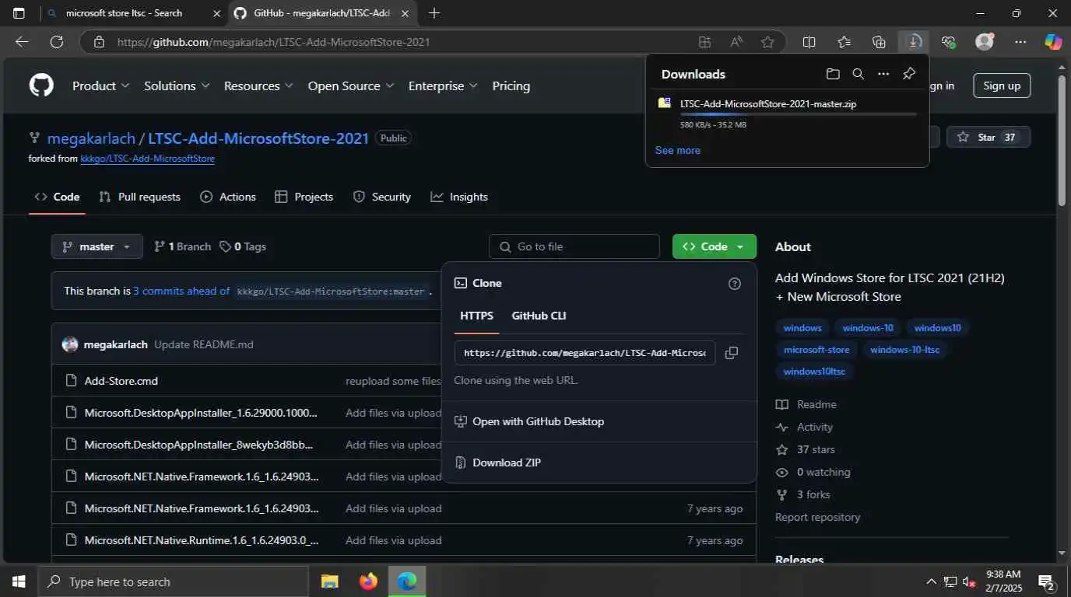The image size is (1071, 597).
Task: Switch to microsoft store ltsc Search tab
Action: pos(124,13)
